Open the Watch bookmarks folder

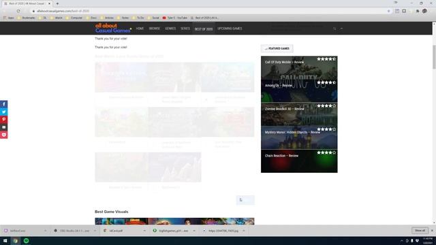click(x=56, y=18)
